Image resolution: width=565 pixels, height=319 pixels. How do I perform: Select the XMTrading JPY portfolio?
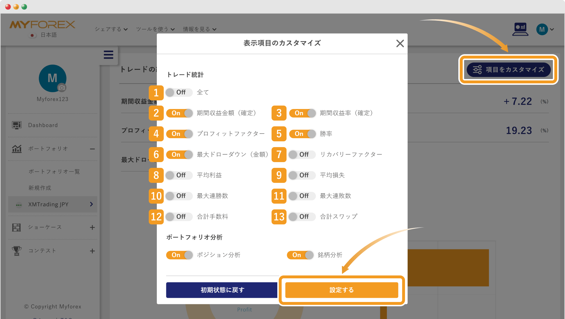[52, 204]
